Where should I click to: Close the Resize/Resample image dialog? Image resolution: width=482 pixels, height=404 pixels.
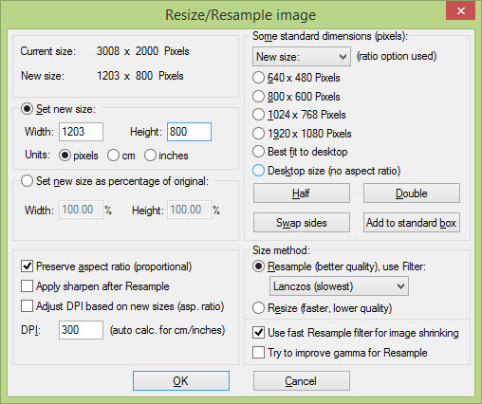coord(460,11)
